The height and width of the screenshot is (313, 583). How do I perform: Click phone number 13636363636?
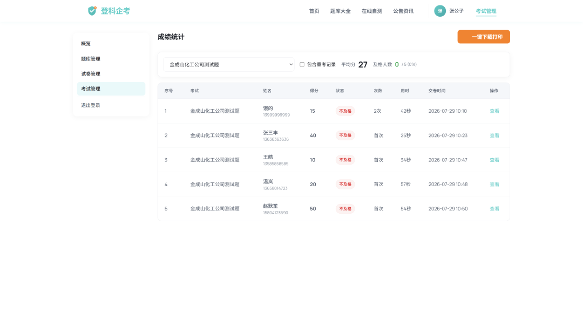pyautogui.click(x=276, y=139)
